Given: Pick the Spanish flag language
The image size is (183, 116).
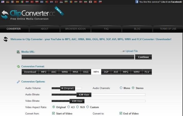Looking at the screenshot, I should (x=17, y=2).
